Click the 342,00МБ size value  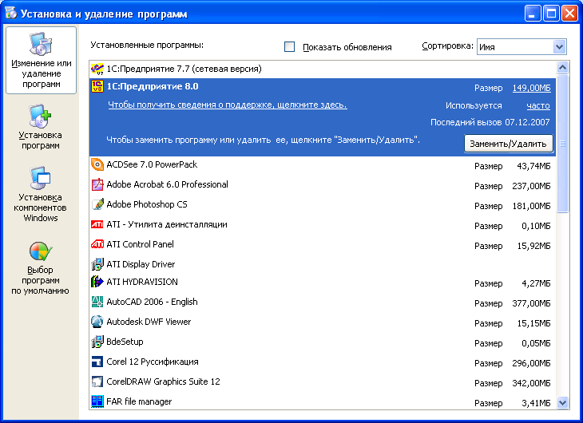tap(531, 383)
